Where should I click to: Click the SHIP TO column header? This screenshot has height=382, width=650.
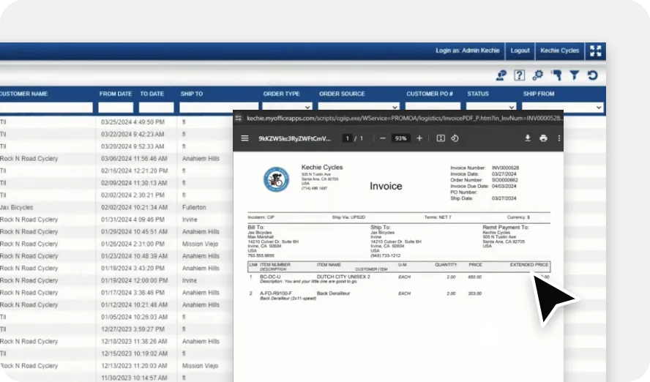192,94
